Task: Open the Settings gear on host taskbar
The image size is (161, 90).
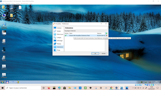Action: tap(101, 88)
